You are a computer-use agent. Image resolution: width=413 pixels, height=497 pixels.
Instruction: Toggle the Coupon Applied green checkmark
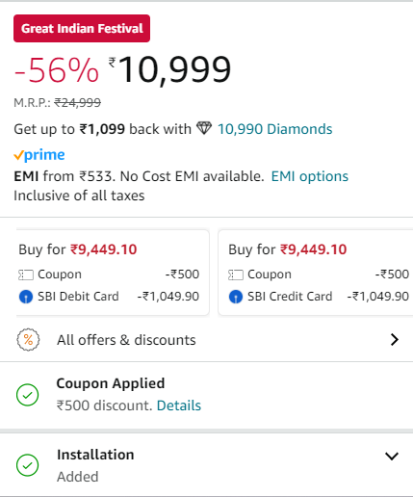(28, 395)
